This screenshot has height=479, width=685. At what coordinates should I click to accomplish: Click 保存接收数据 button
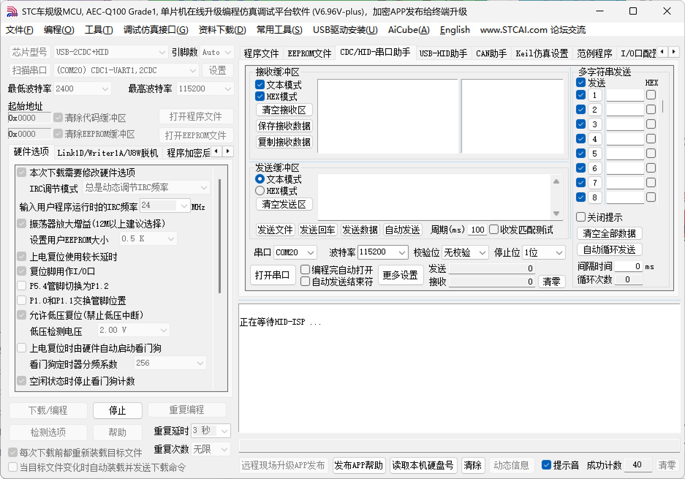(284, 126)
